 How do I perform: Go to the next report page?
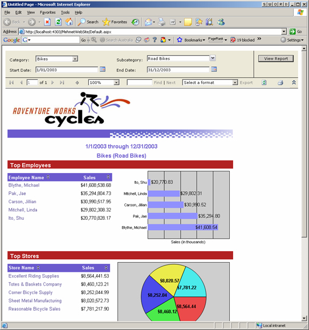[x=52, y=82]
